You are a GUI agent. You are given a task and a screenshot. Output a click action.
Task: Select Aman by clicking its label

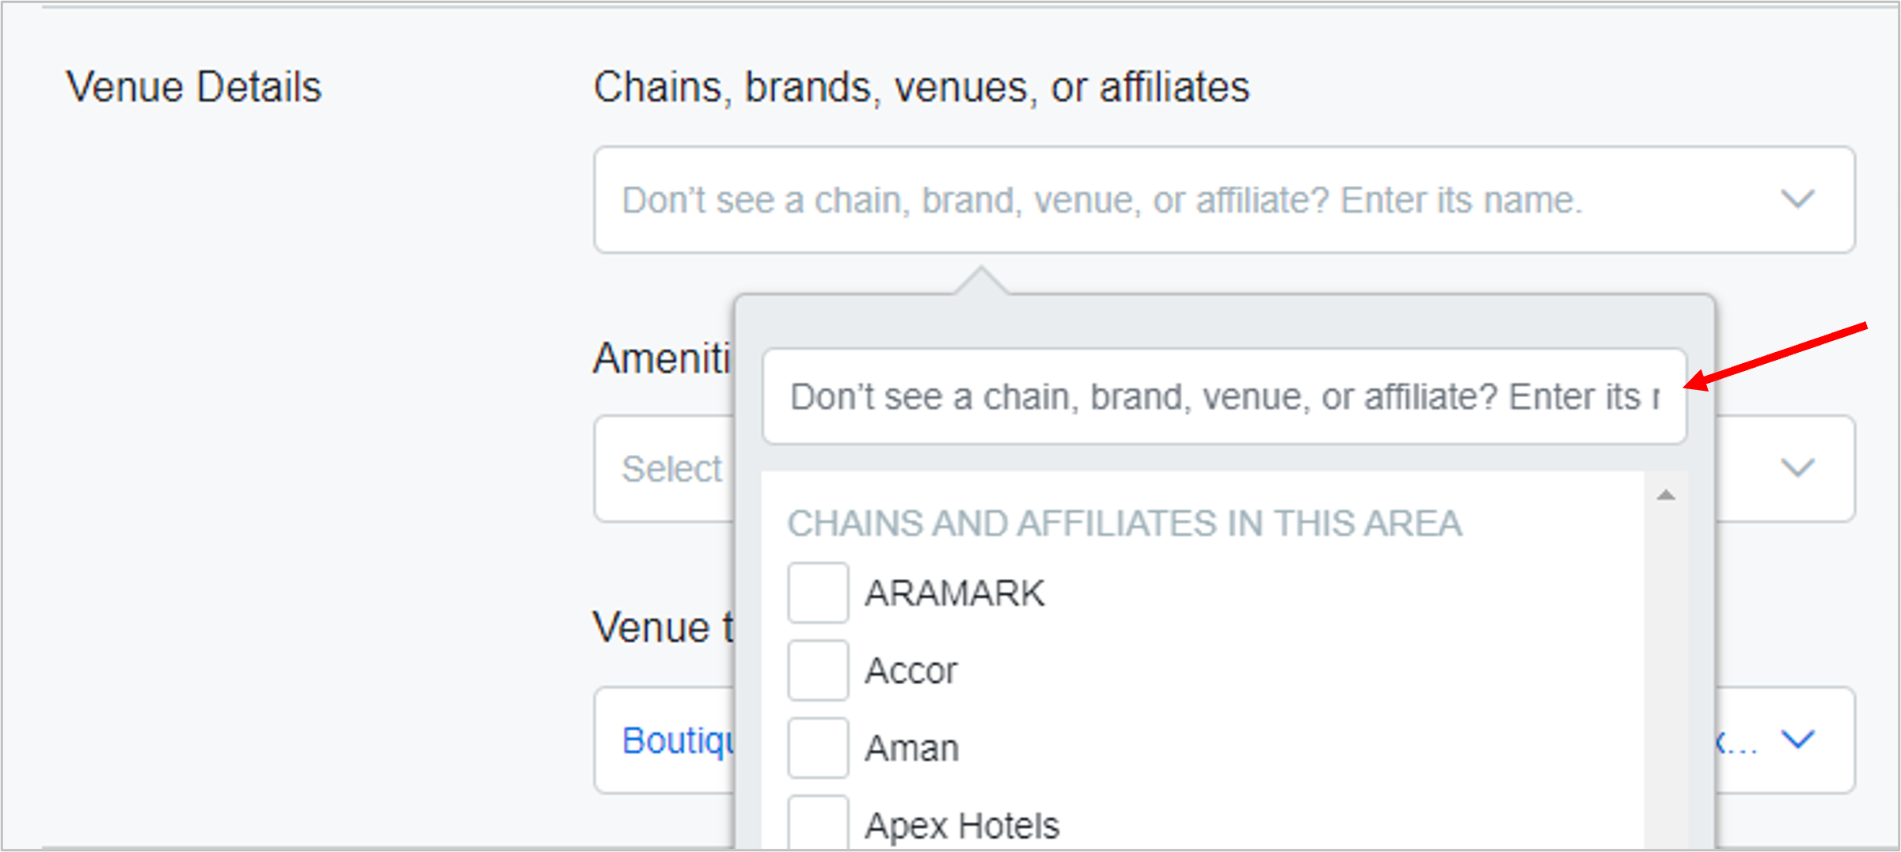[x=912, y=748]
